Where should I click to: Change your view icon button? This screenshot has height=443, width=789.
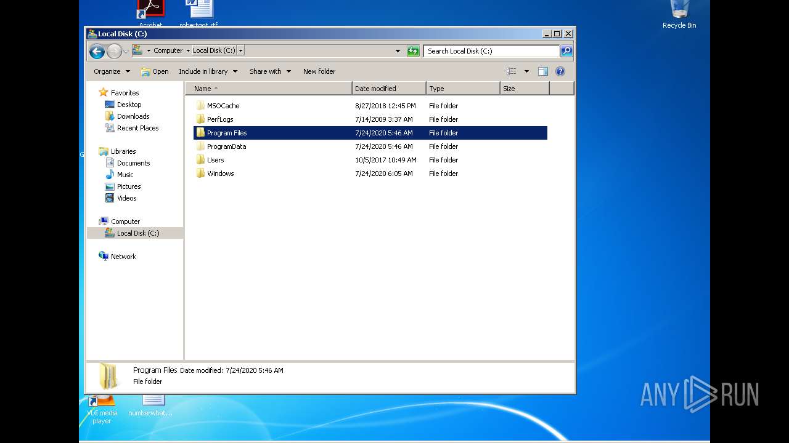pos(512,71)
